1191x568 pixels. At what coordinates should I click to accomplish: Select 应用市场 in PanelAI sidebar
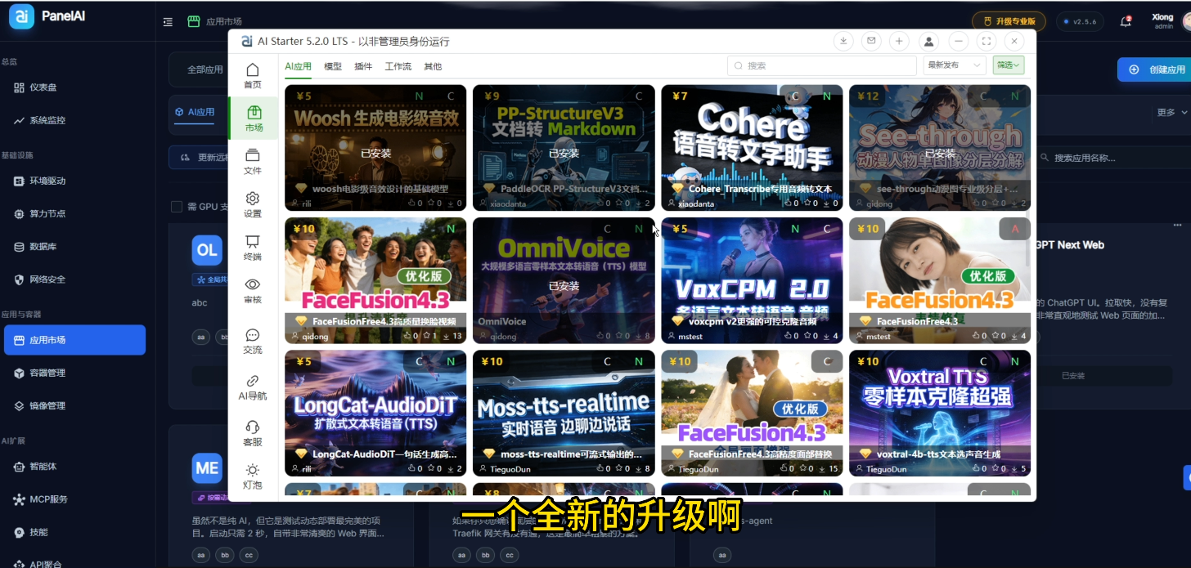coord(74,340)
